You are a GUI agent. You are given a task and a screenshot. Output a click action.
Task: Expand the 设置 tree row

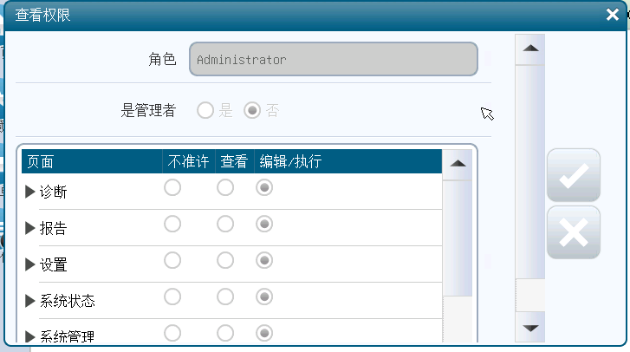pyautogui.click(x=31, y=264)
